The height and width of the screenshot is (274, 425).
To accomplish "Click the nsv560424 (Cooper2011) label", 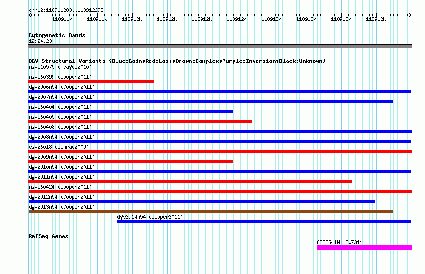I will (60, 187).
